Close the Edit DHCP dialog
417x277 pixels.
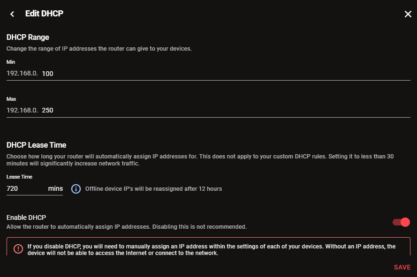point(408,14)
